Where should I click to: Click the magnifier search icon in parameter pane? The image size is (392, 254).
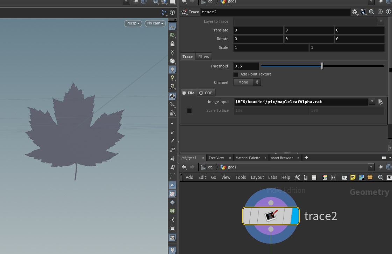(x=372, y=12)
